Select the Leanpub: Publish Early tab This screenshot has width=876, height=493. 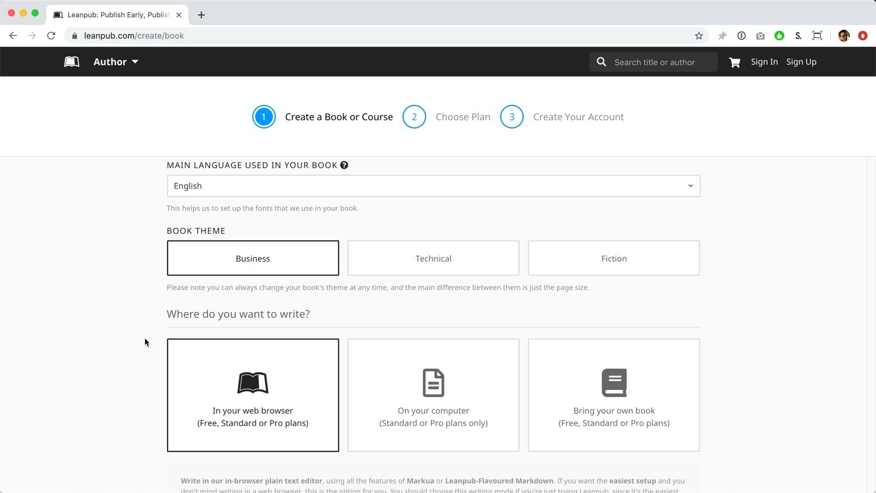118,15
